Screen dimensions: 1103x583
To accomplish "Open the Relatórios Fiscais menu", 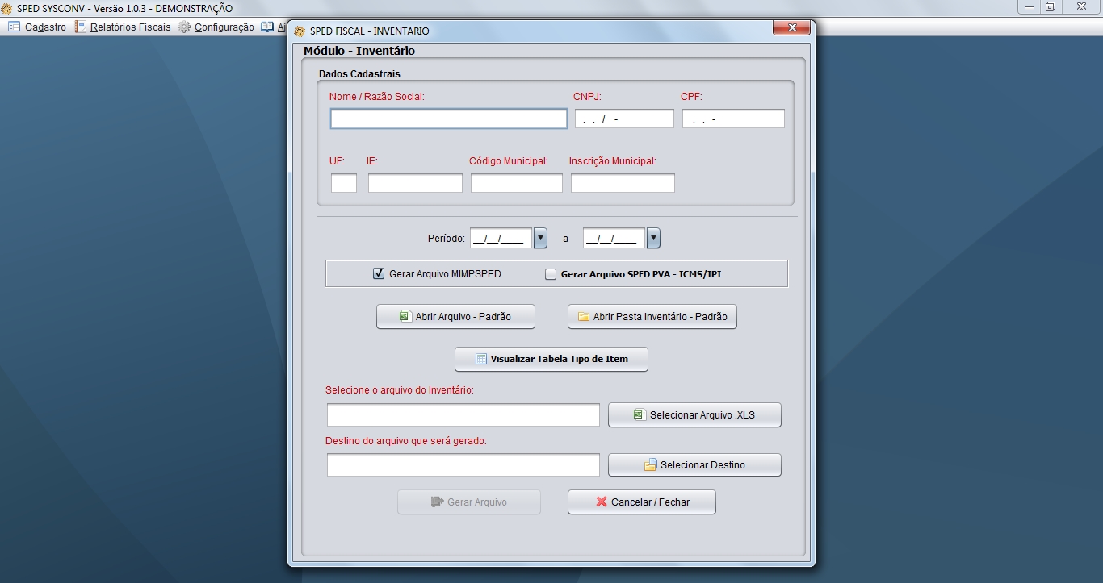I will click(x=130, y=27).
